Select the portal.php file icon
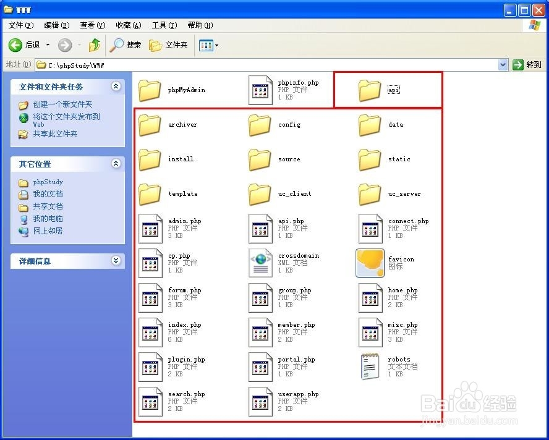Screen dimensions: 549x440 tap(260, 367)
